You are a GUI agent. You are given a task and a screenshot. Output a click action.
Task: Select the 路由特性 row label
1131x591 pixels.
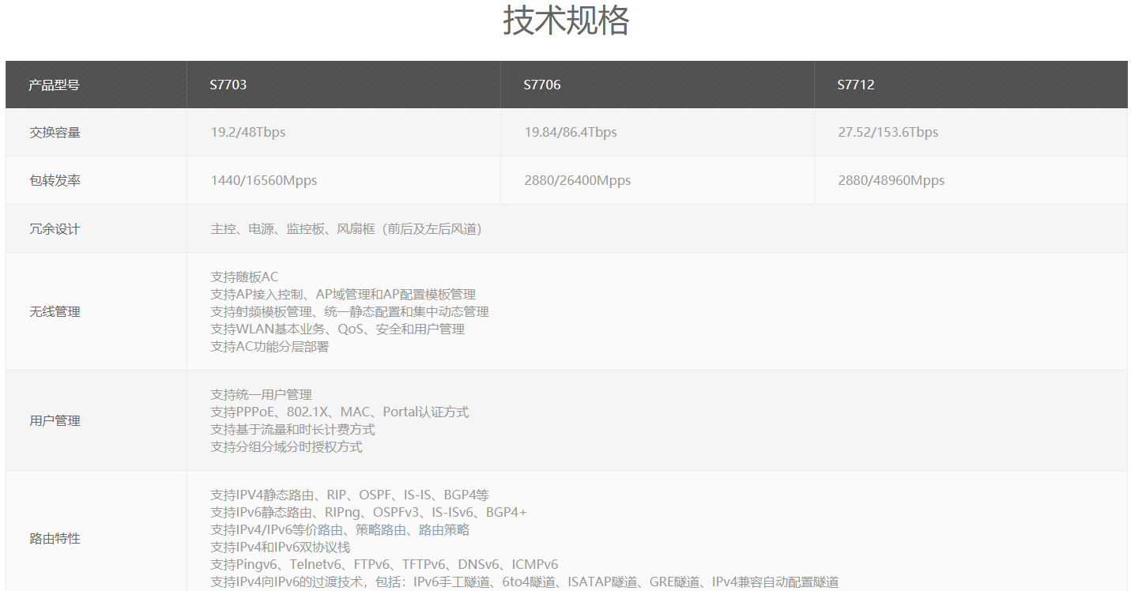[55, 539]
